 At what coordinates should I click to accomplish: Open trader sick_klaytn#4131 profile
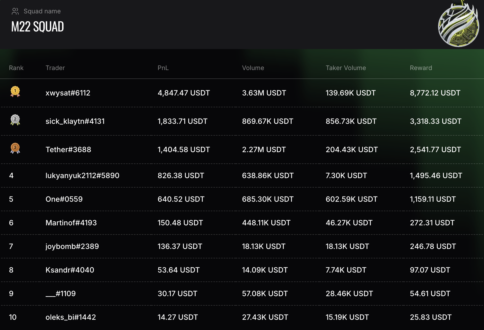[75, 121]
